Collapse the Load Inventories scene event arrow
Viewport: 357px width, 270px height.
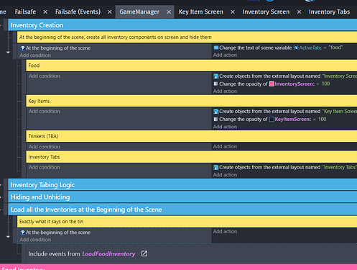coord(8,237)
